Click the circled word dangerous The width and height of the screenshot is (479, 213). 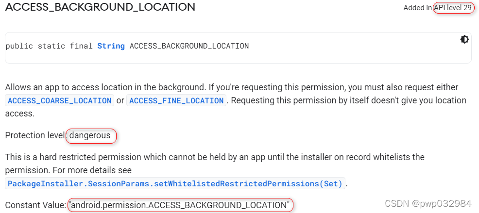click(x=90, y=135)
